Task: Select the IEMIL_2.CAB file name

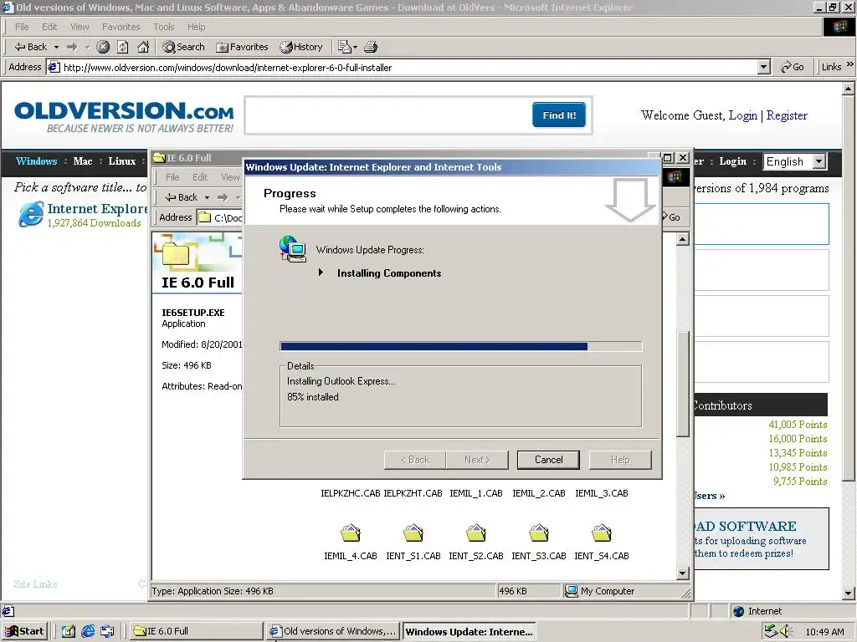Action: [539, 493]
